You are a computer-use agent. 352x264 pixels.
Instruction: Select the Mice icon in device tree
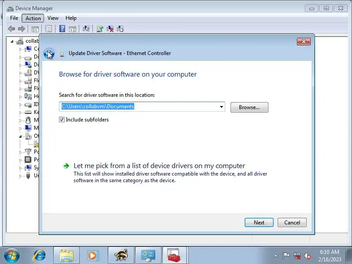coord(28,120)
